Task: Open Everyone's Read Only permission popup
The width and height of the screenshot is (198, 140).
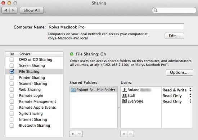Action: click(177, 101)
